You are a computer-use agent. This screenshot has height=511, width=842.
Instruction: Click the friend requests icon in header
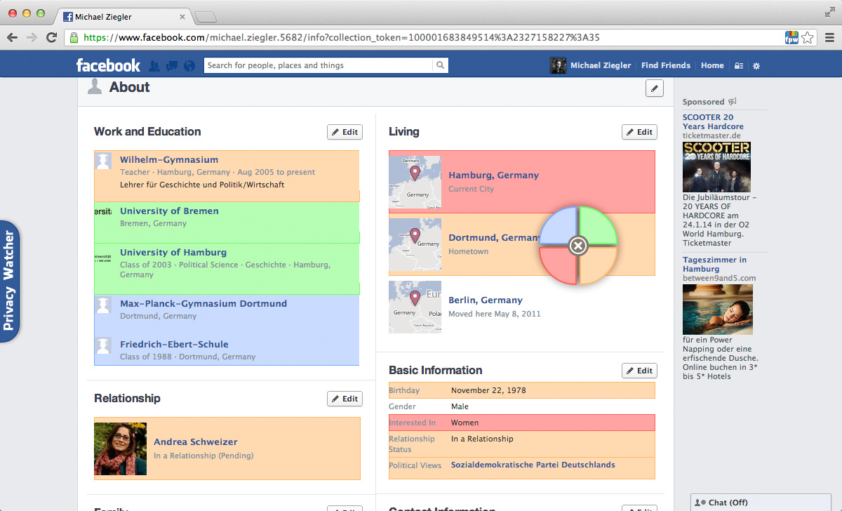[x=154, y=66]
